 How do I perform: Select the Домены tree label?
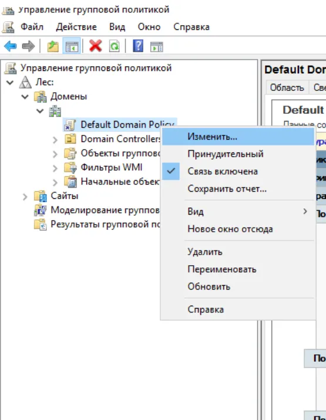click(x=69, y=96)
